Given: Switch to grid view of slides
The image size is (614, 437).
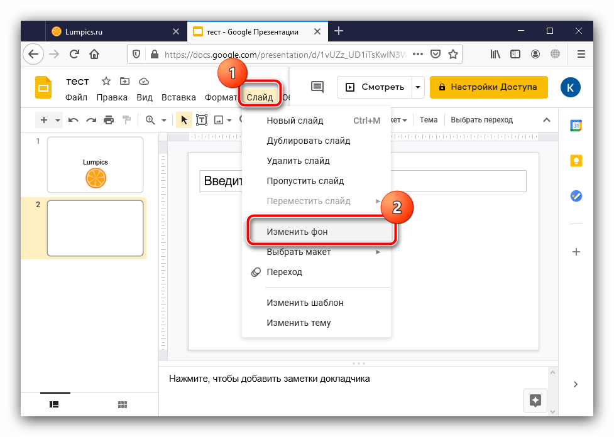Looking at the screenshot, I should click(123, 404).
